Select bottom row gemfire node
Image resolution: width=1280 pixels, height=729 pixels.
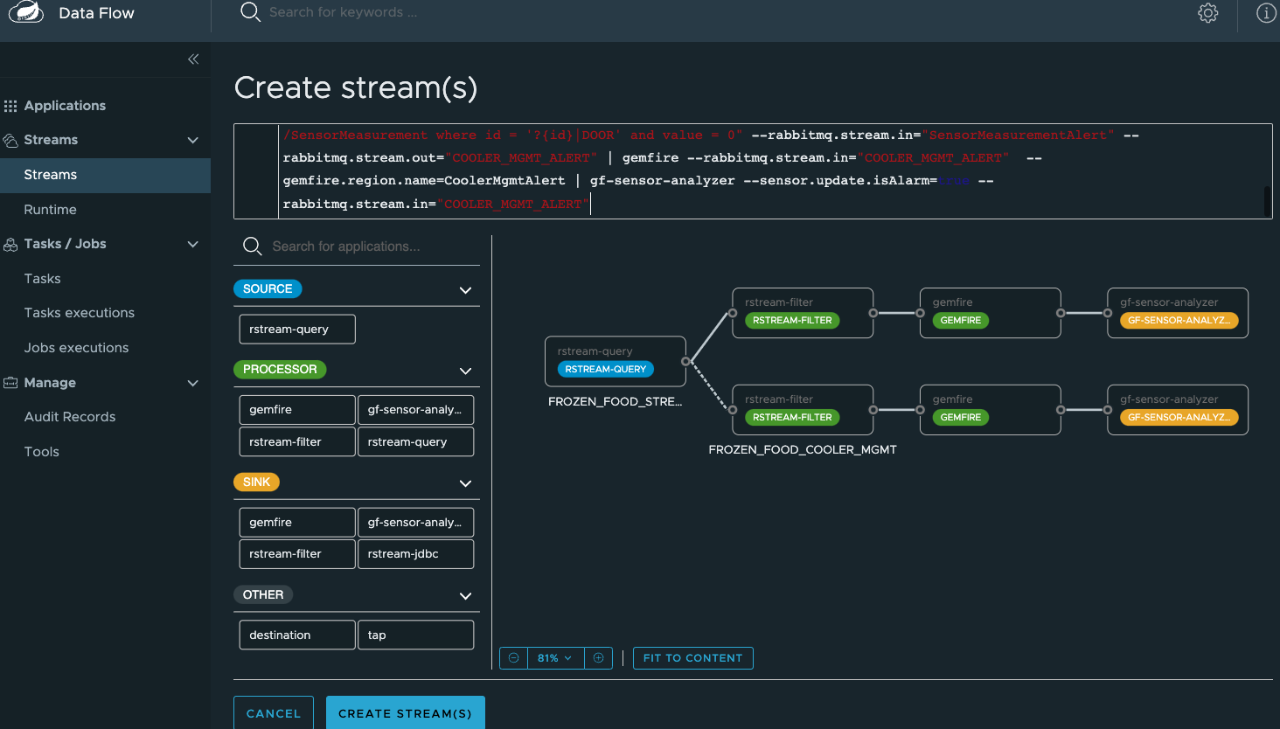click(x=990, y=410)
